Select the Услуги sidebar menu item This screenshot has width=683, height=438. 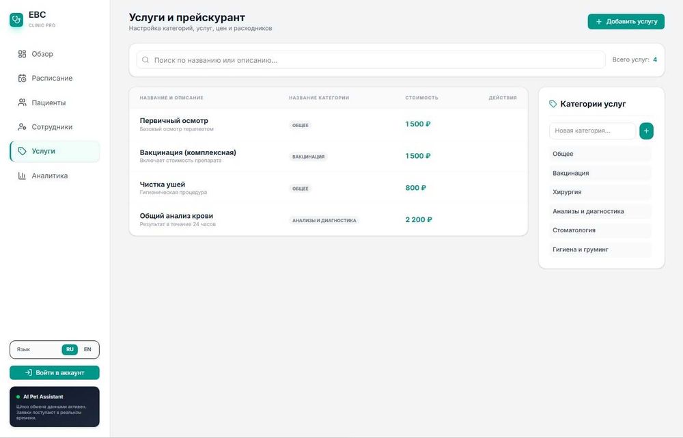[x=55, y=151]
